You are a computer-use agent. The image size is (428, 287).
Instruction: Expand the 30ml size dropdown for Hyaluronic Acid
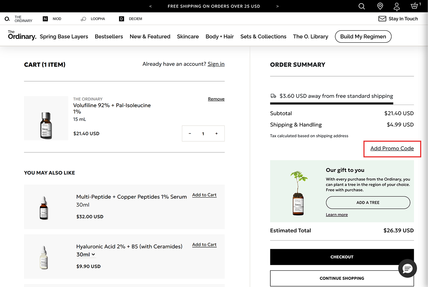(87, 254)
